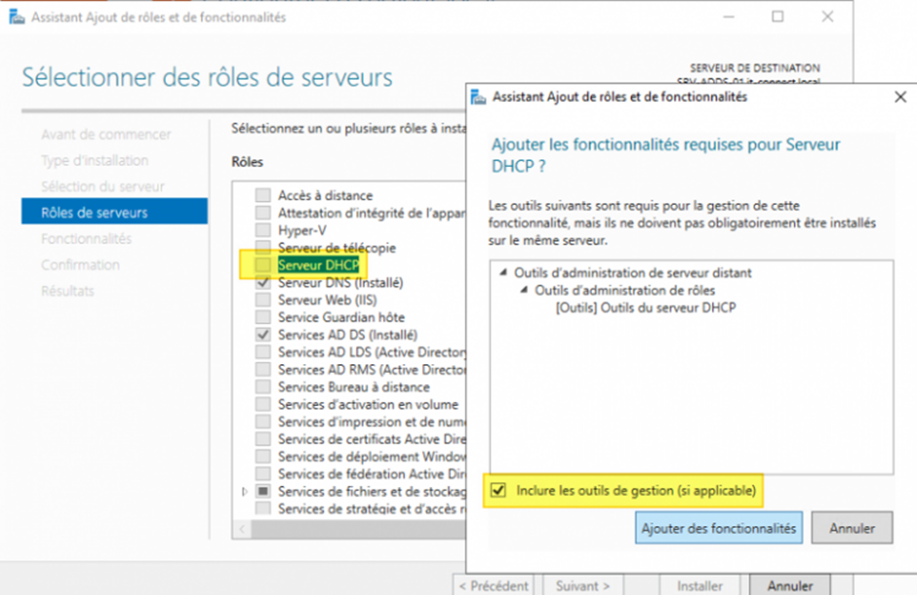Click the wizard icon in the DHCP dialog title
The height and width of the screenshot is (595, 917).
477,97
